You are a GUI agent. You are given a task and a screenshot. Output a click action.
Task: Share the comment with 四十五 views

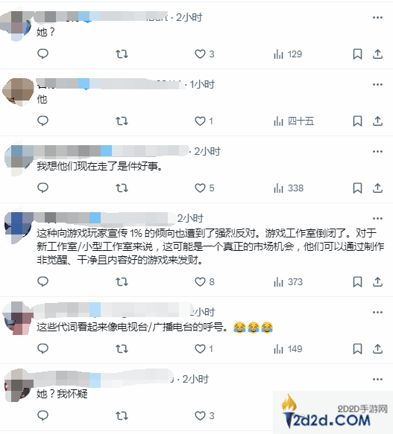[x=377, y=121]
